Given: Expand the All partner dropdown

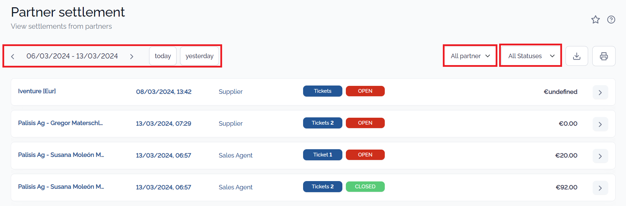Looking at the screenshot, I should (470, 56).
